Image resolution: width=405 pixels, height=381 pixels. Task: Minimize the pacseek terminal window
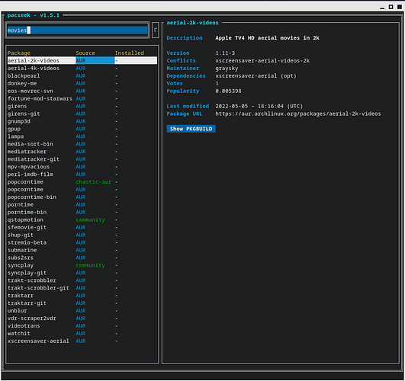(x=382, y=7)
